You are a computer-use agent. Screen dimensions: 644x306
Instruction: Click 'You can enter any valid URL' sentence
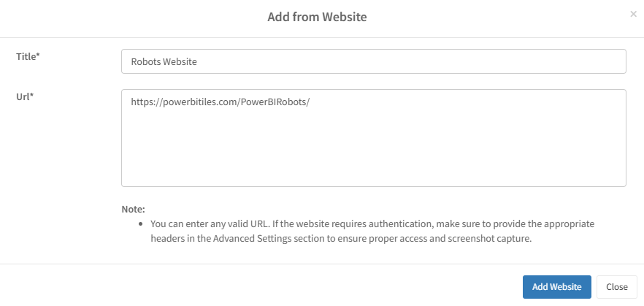click(213, 223)
